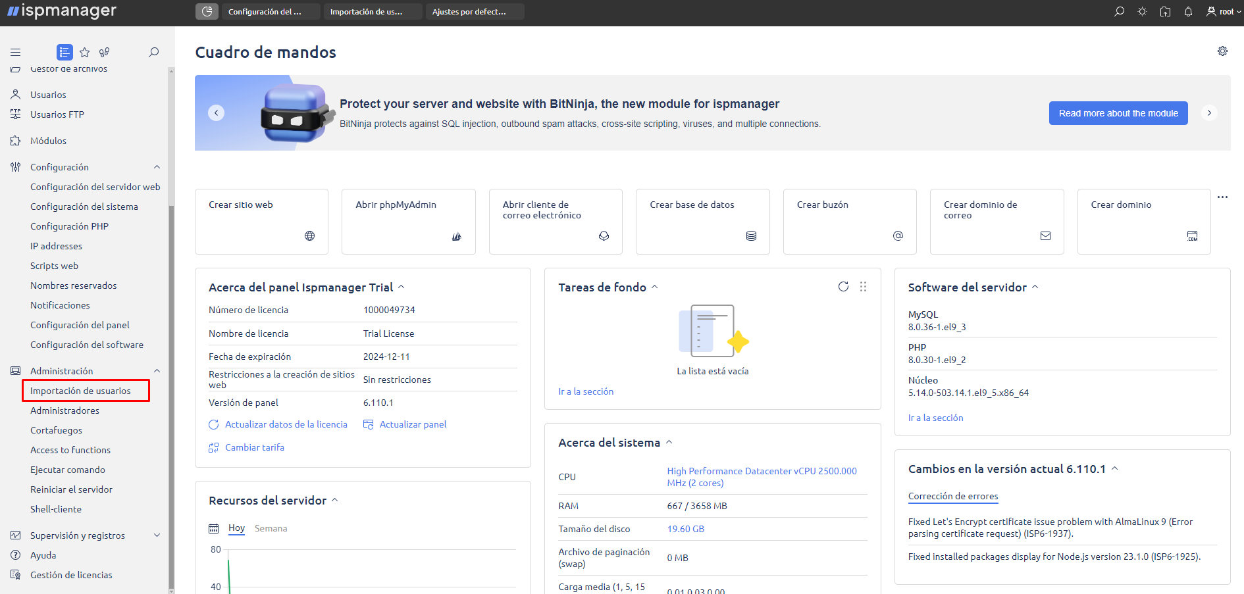1244x594 pixels.
Task: Open the notifications bell
Action: tap(1188, 12)
